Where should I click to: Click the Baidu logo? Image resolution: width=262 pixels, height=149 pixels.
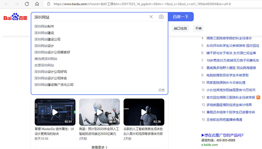tap(15, 18)
